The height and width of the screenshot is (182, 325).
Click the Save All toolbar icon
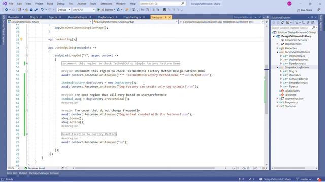(x=36, y=10)
